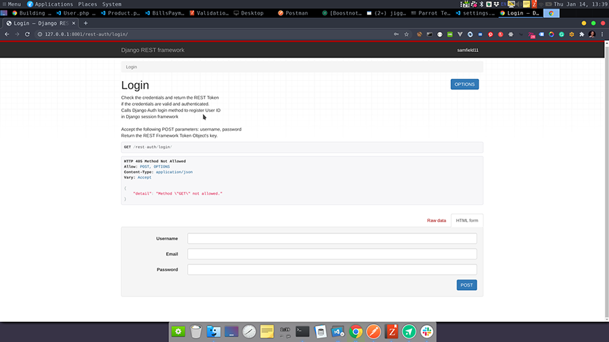
Task: Go back using the browser back arrow
Action: tap(7, 34)
